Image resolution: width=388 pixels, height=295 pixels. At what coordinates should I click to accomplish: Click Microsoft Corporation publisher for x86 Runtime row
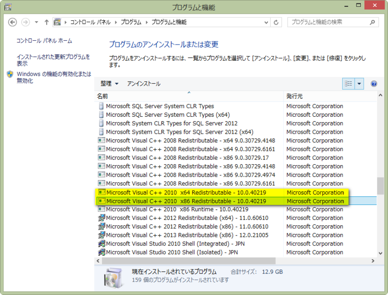315,209
